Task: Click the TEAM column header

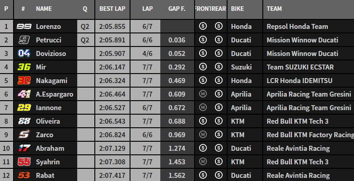Action: click(x=275, y=9)
